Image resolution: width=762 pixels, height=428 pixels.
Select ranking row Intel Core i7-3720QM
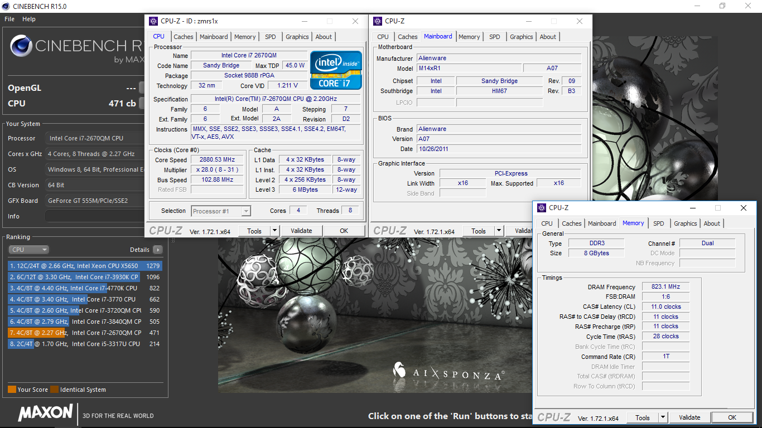(x=85, y=310)
